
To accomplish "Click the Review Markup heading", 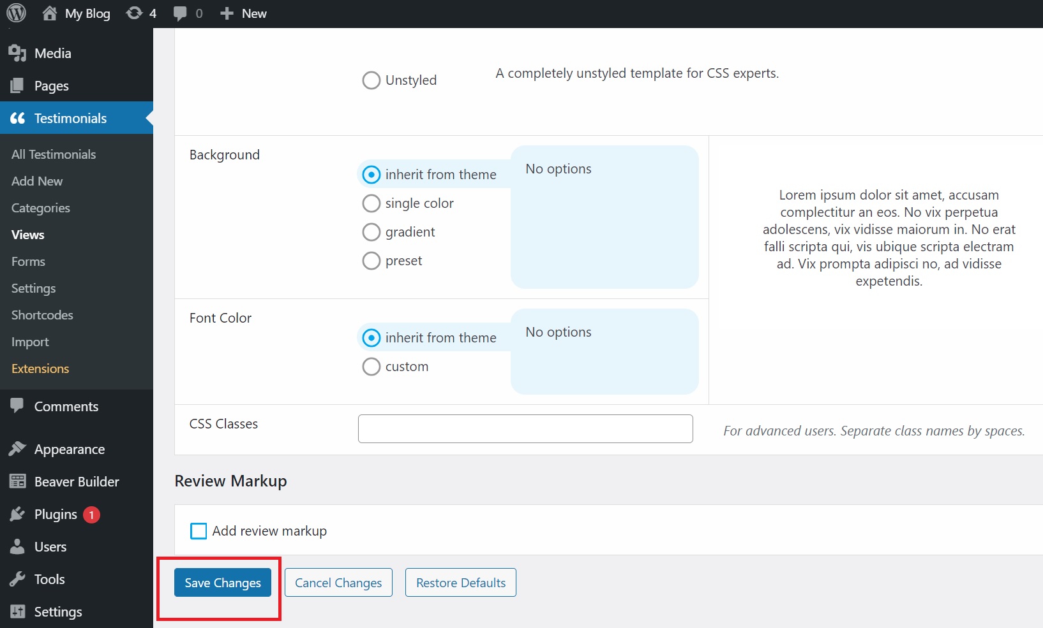I will [230, 481].
